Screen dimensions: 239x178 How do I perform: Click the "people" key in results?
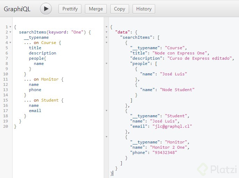coord(140,64)
